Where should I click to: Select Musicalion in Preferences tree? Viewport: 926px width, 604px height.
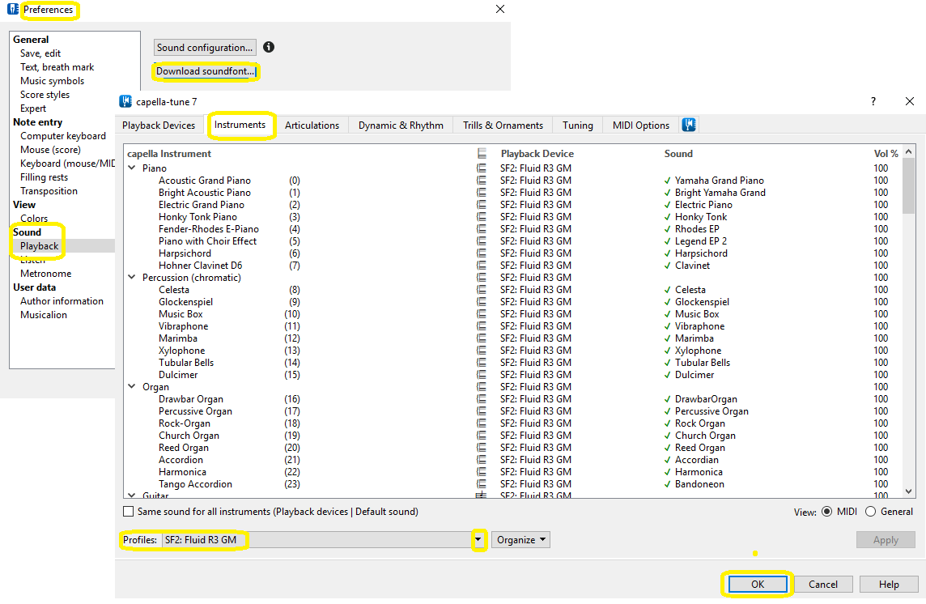tap(44, 314)
